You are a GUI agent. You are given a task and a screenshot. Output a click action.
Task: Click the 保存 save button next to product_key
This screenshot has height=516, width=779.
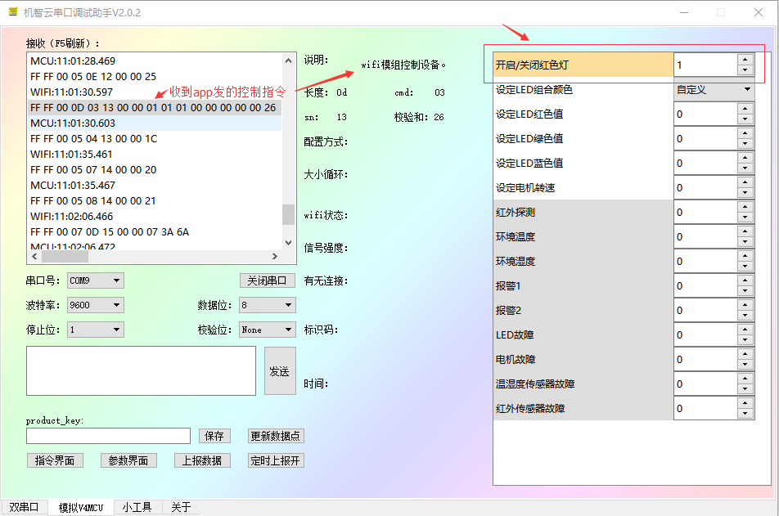point(214,436)
